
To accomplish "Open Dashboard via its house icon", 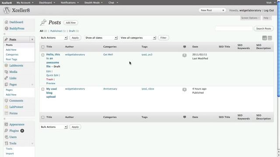I will pyautogui.click(x=7, y=22).
